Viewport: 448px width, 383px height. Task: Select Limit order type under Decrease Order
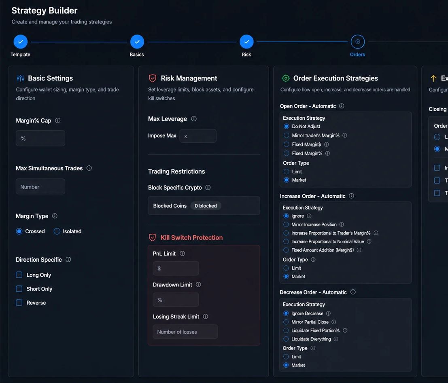click(286, 357)
